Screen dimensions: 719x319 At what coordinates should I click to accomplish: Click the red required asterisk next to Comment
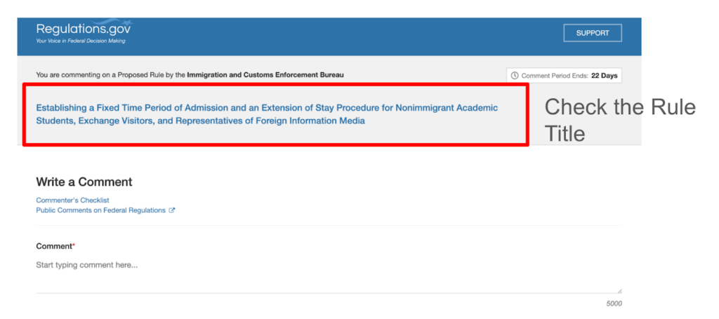pyautogui.click(x=74, y=245)
